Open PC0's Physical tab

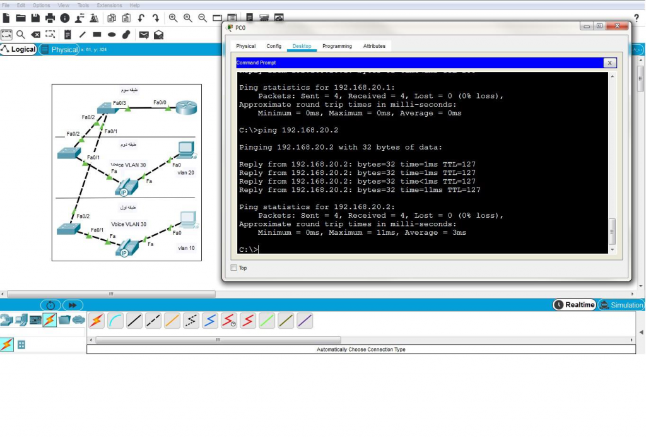[245, 46]
